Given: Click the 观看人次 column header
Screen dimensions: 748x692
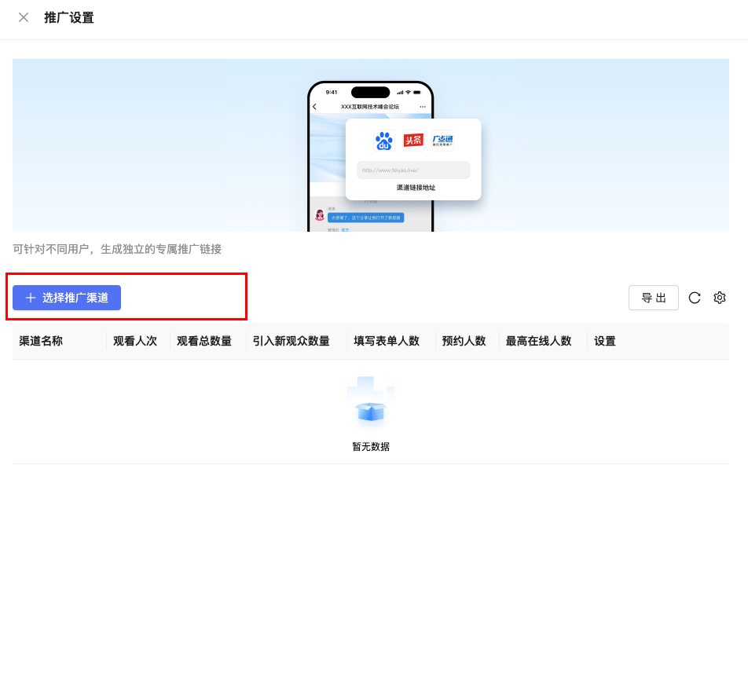Looking at the screenshot, I should click(135, 341).
